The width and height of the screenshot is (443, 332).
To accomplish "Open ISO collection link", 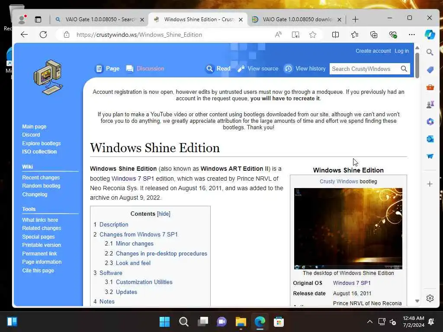I will 39,152.
